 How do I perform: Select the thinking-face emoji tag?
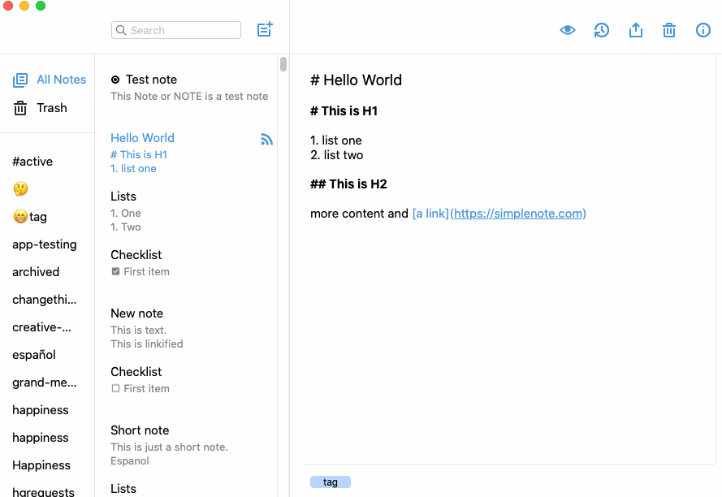[x=19, y=188]
